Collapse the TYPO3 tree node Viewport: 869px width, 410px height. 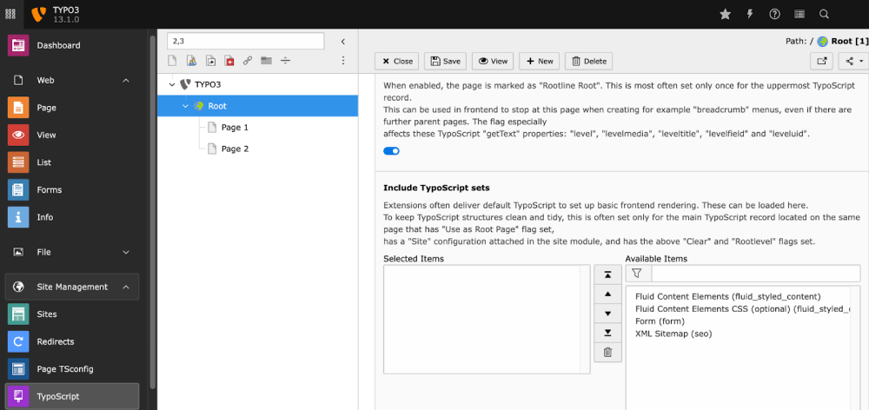tap(172, 85)
